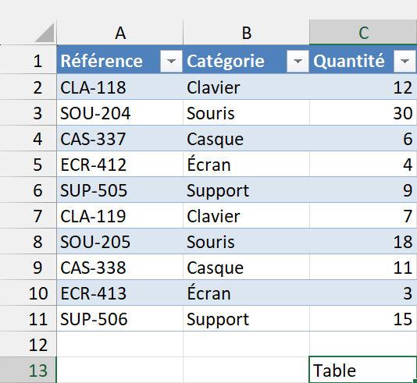Select quantity cell with value 9
417x383 pixels.
(363, 190)
